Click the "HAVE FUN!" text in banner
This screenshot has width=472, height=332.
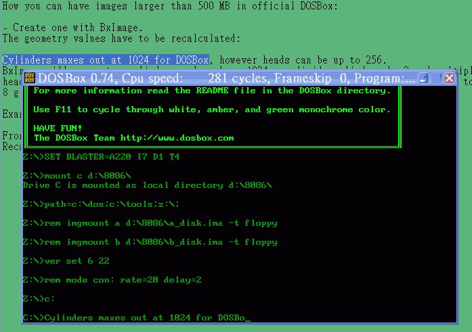click(x=58, y=128)
